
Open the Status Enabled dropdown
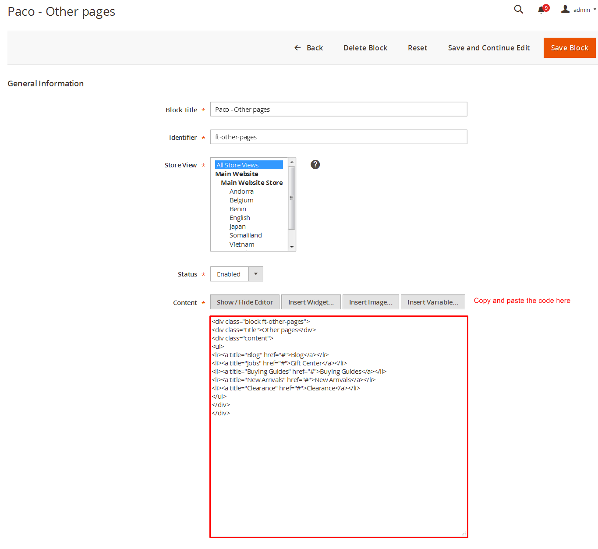point(237,274)
